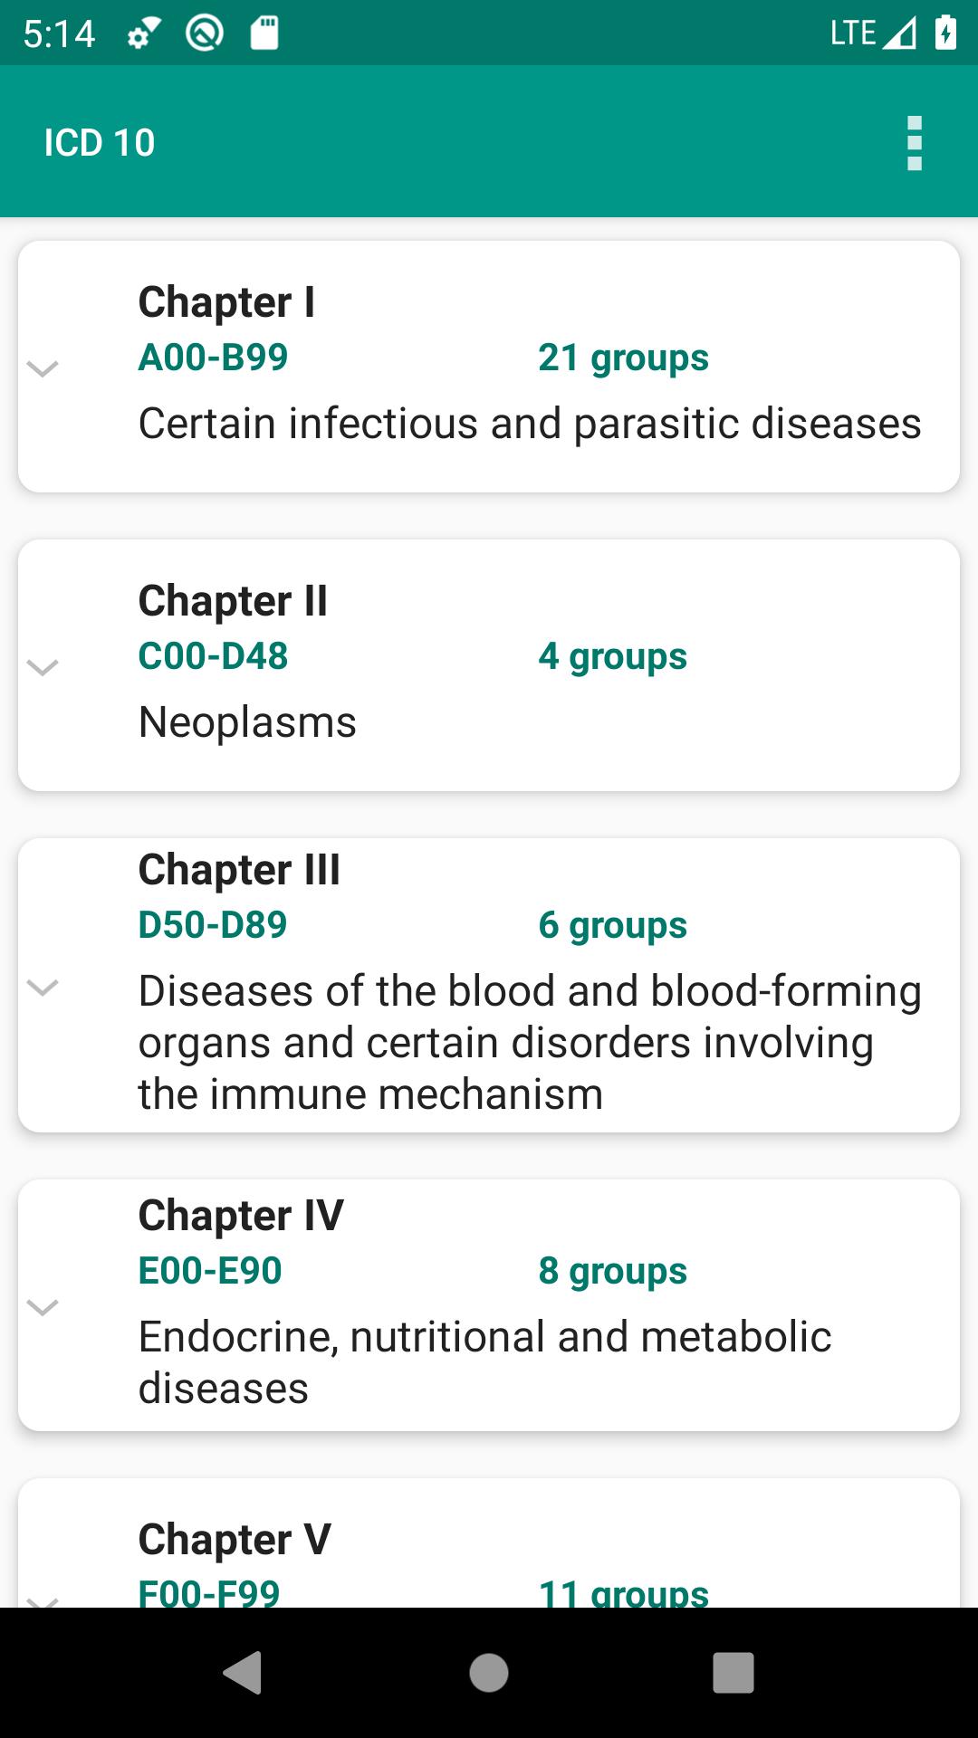Open recent apps square button

tap(733, 1672)
